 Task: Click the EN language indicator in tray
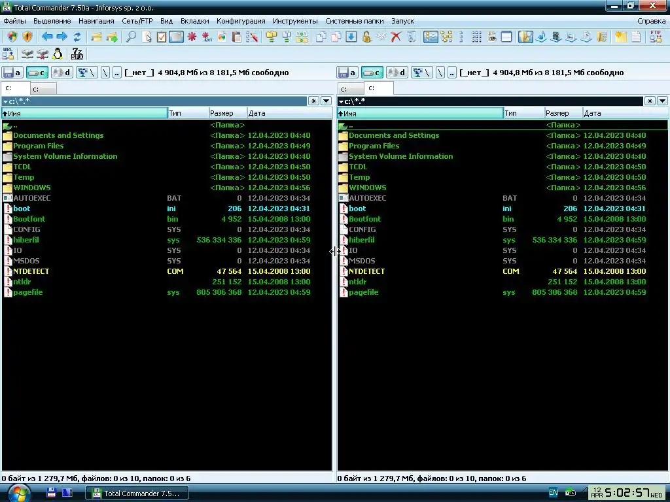(x=554, y=493)
